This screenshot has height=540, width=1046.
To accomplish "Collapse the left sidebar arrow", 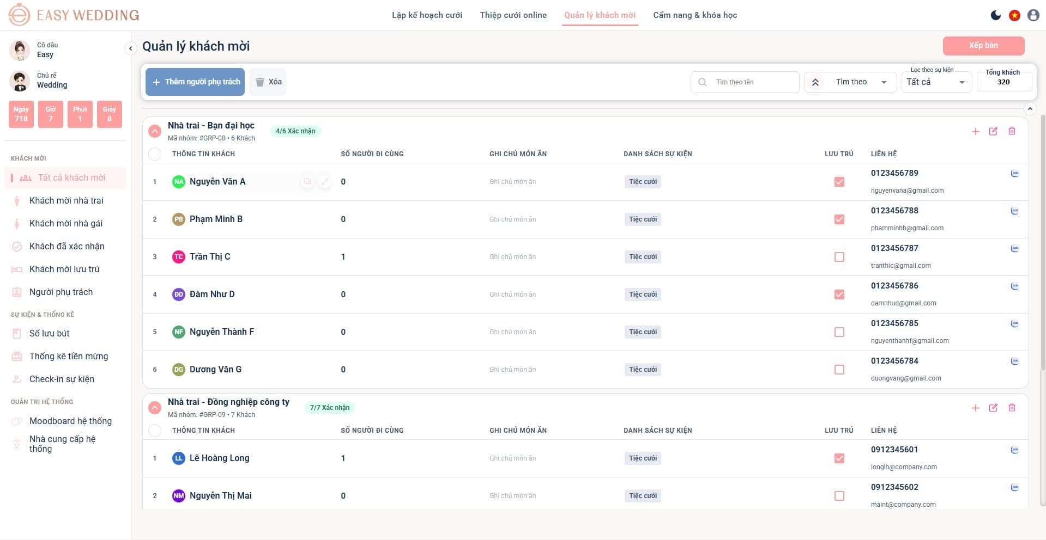I will coord(130,48).
